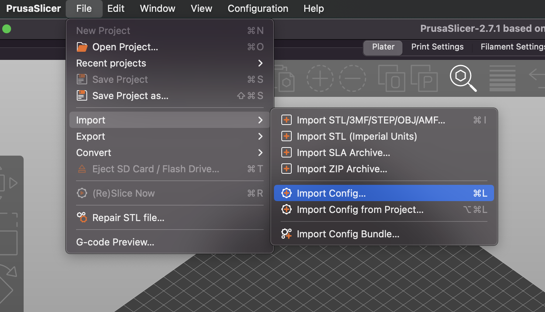Click the green window zoom button

(x=7, y=29)
